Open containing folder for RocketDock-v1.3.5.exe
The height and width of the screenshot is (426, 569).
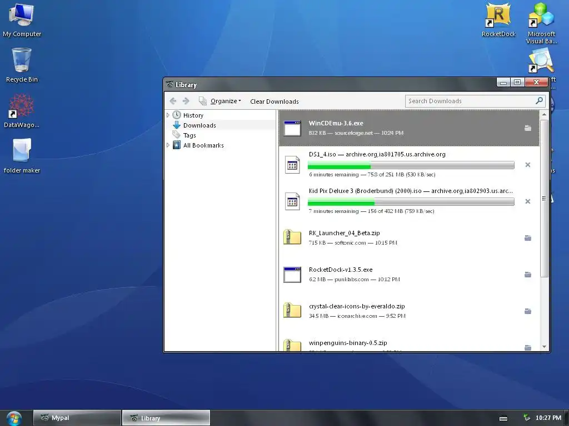[x=528, y=275]
